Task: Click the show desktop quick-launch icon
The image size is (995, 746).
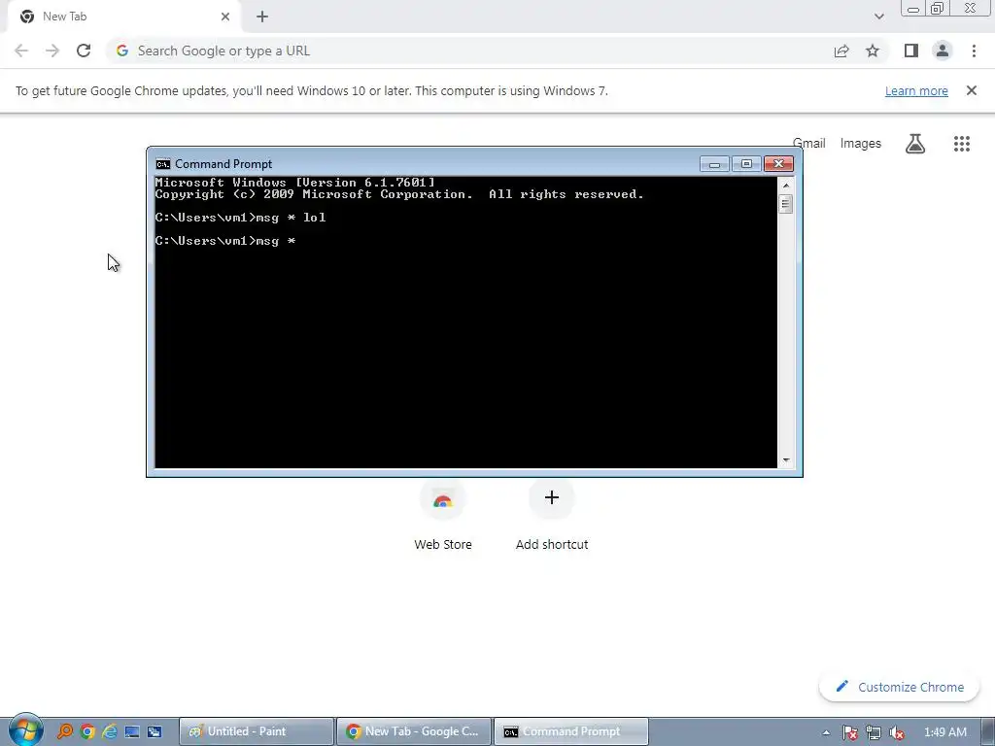Action: tap(132, 731)
